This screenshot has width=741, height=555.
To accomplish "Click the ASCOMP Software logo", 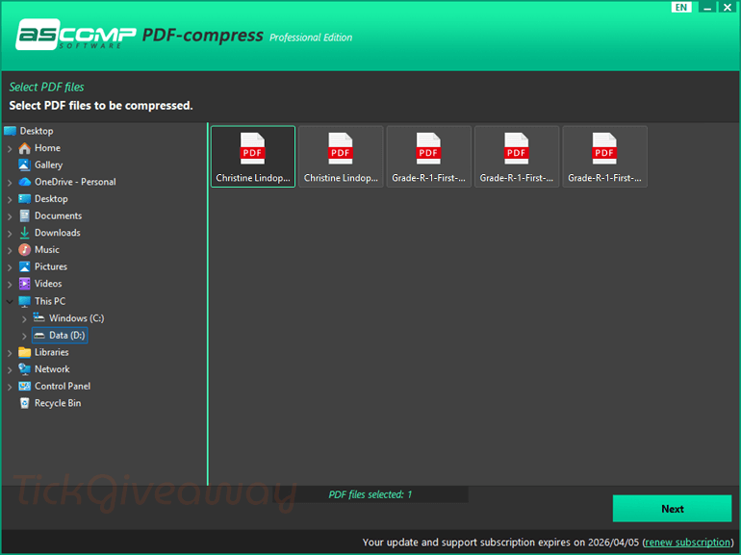I will point(76,35).
